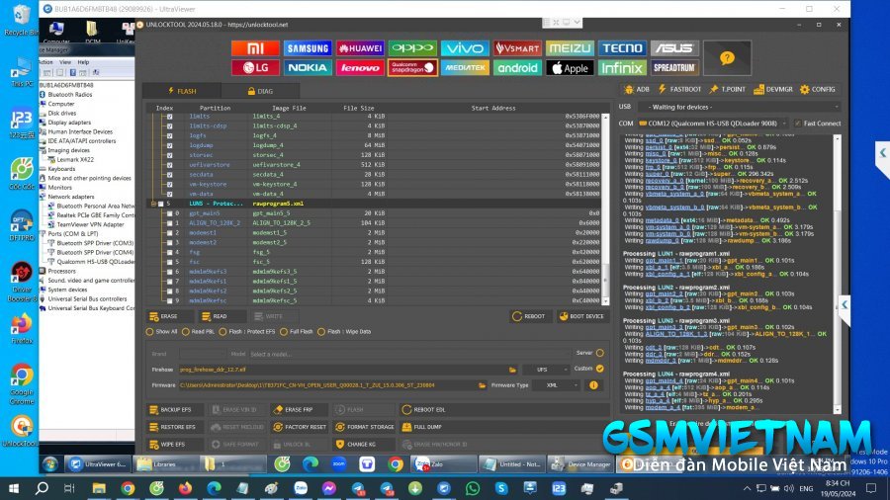Viewport: 890px width, 500px height.
Task: Collapse the LUN5 partition group
Action: point(153,204)
